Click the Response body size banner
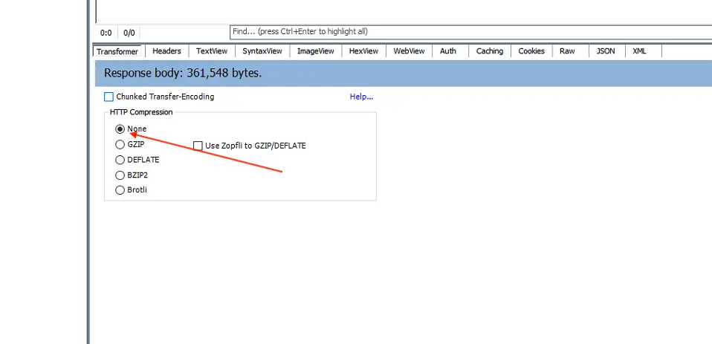Image resolution: width=712 pixels, height=344 pixels. [x=404, y=73]
